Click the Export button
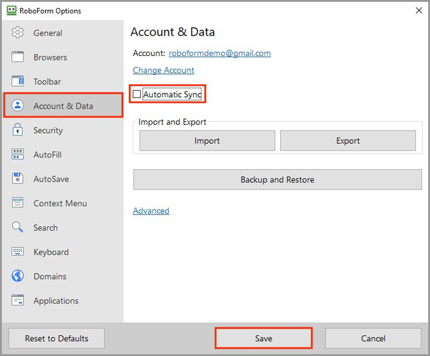The image size is (430, 356). 348,141
